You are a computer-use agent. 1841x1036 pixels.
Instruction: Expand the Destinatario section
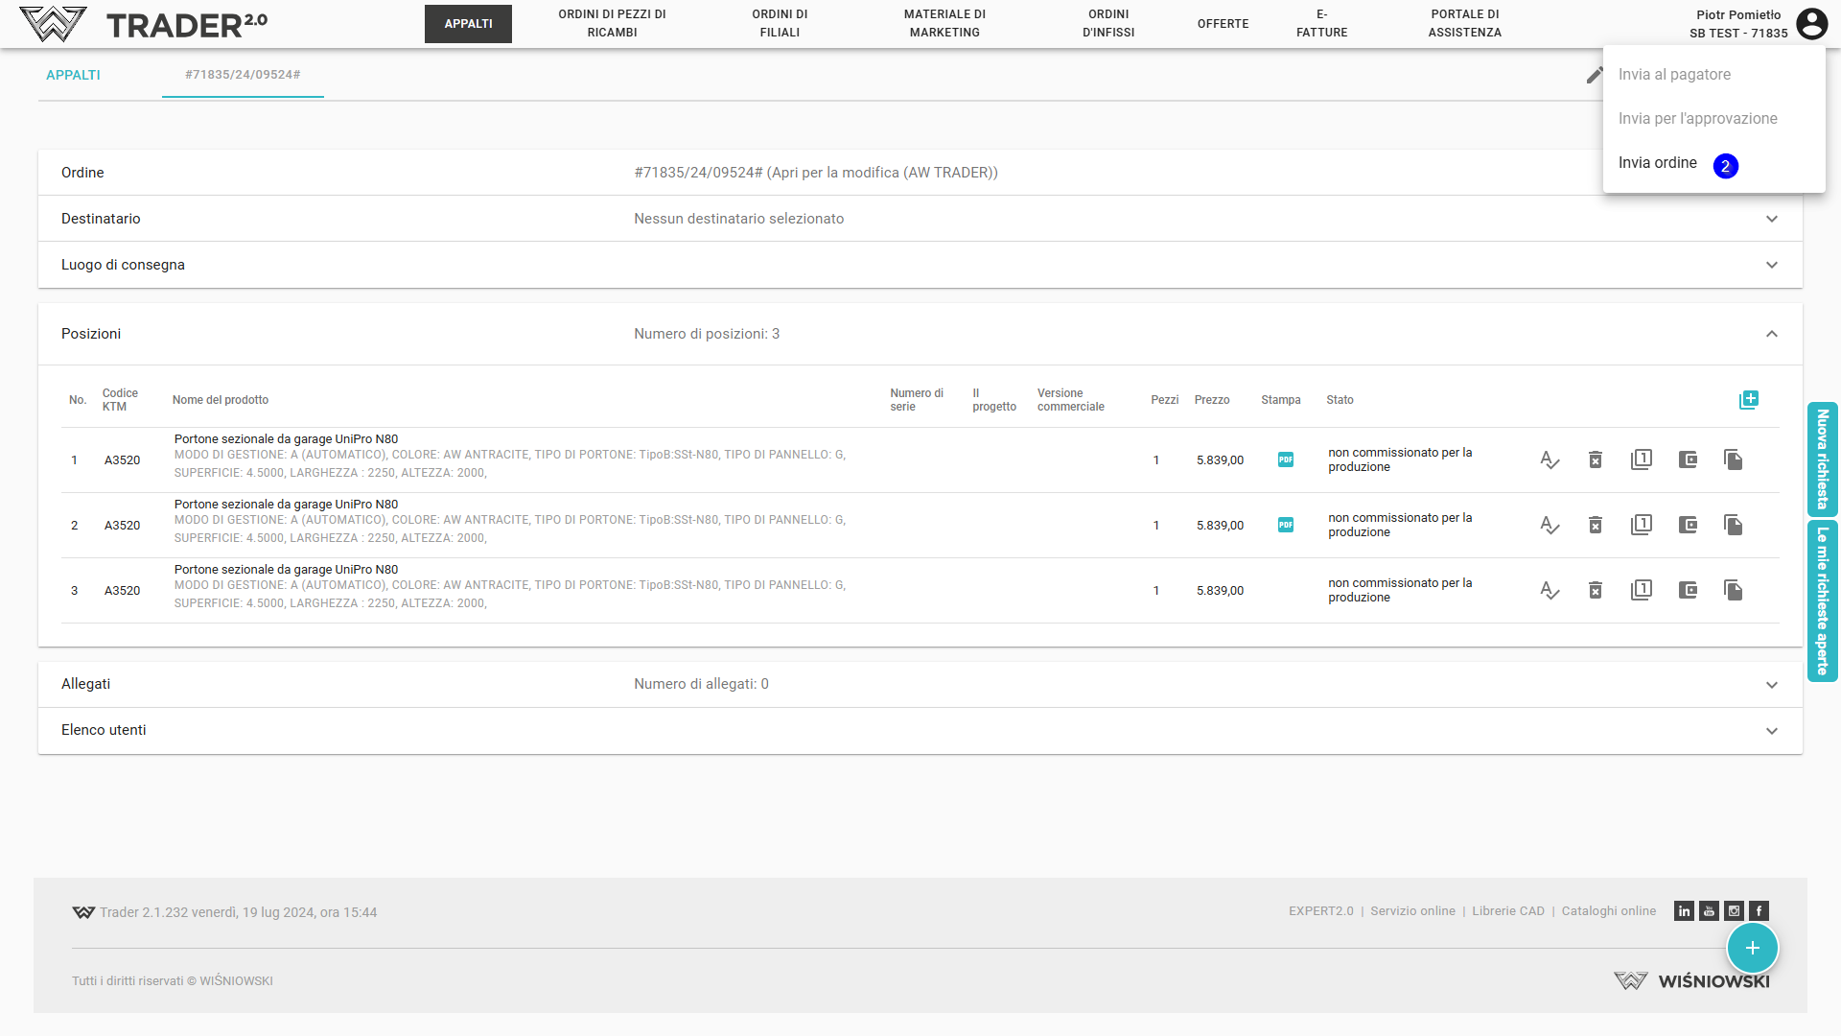[1771, 219]
